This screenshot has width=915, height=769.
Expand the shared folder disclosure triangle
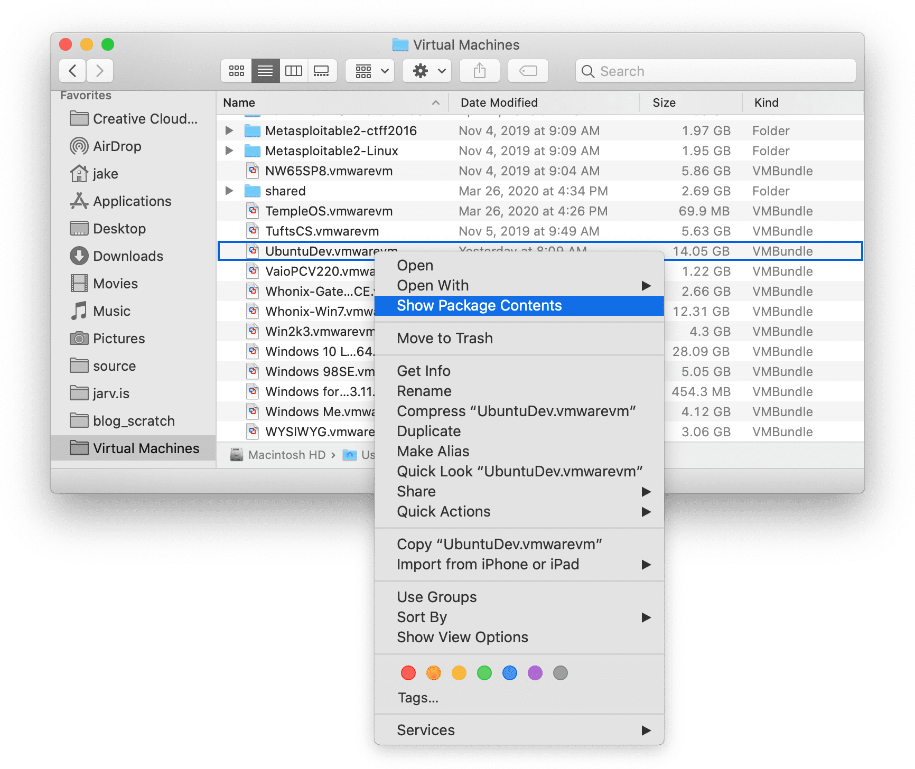pyautogui.click(x=229, y=191)
